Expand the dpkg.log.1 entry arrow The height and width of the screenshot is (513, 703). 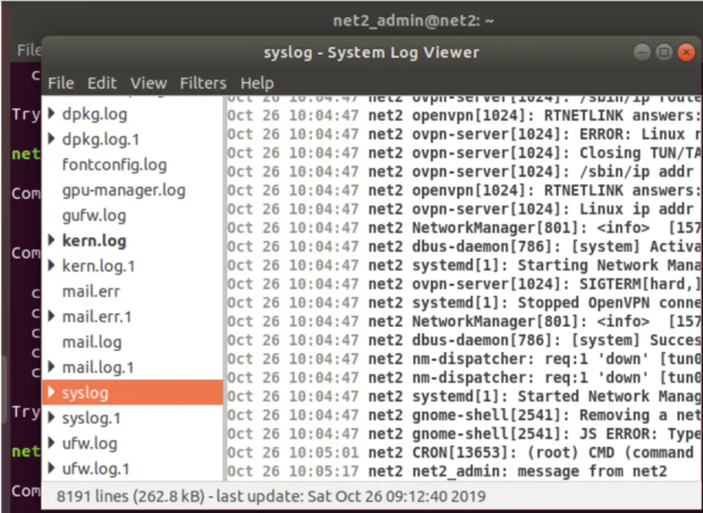click(51, 139)
